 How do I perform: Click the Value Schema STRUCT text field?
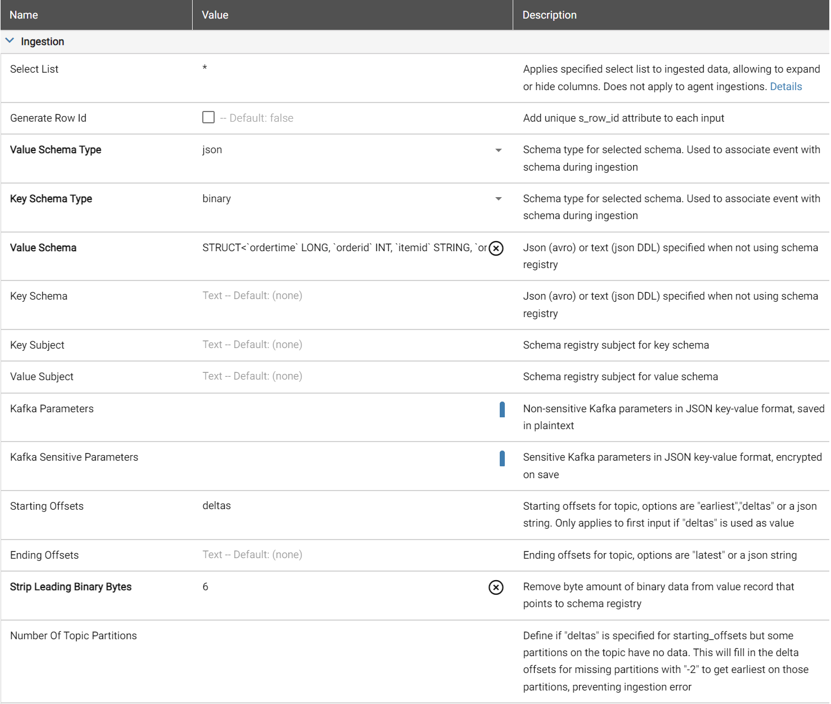344,248
